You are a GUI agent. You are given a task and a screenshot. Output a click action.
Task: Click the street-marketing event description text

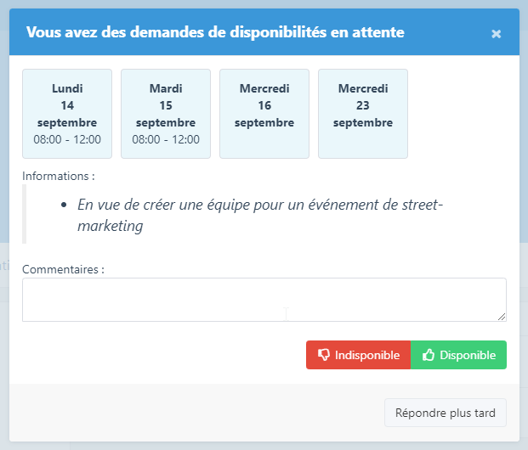[260, 215]
